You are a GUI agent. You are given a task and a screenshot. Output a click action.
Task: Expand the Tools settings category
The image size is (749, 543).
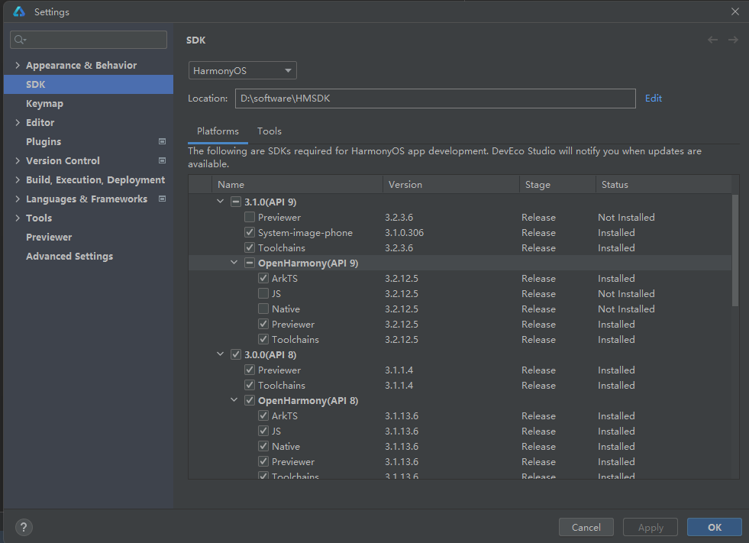point(18,218)
